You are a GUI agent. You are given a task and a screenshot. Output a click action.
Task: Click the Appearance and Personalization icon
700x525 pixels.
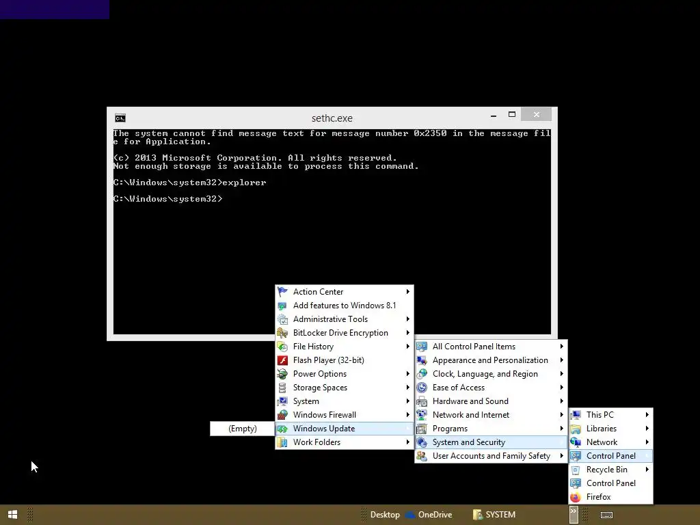pyautogui.click(x=421, y=360)
